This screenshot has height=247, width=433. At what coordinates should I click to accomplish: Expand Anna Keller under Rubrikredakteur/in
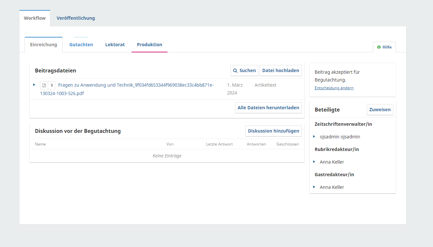[314, 162]
